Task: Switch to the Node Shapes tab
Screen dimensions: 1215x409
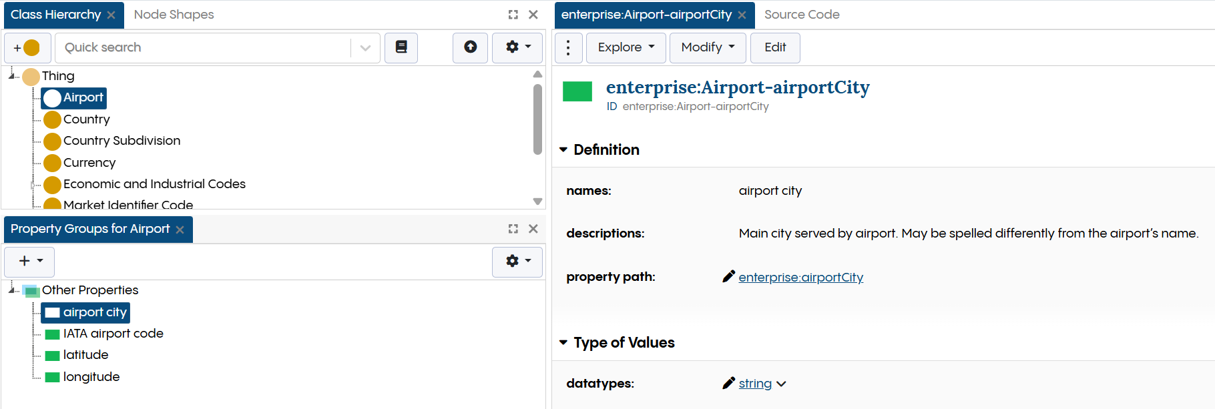Action: tap(174, 15)
